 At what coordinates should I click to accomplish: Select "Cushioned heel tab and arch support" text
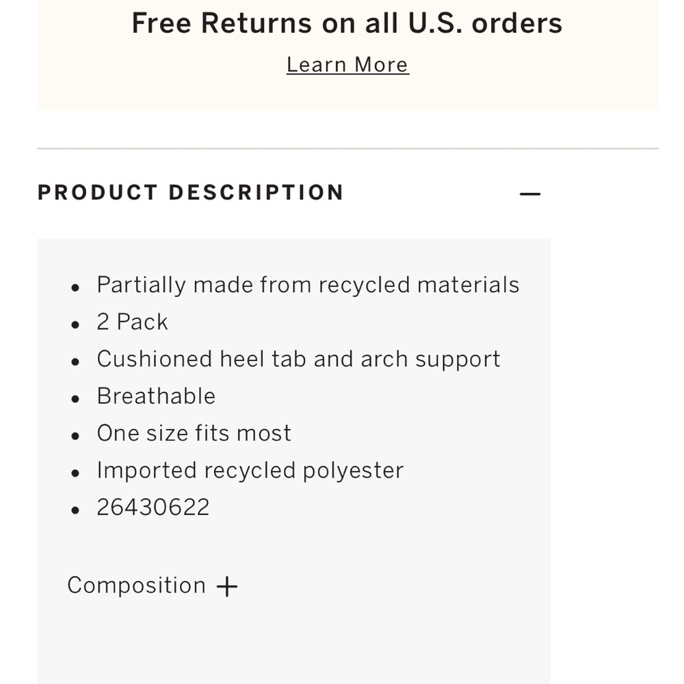(x=298, y=359)
